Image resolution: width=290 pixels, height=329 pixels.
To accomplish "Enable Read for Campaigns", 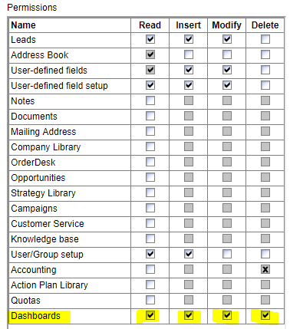I will [x=150, y=208].
